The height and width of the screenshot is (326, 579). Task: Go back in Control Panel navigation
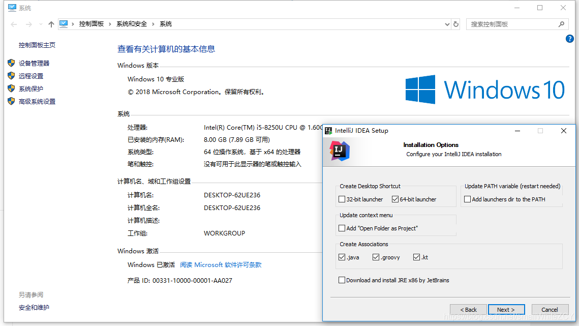click(x=14, y=24)
